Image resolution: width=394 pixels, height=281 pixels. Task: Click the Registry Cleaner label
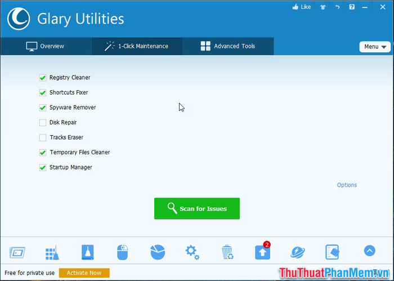point(70,77)
